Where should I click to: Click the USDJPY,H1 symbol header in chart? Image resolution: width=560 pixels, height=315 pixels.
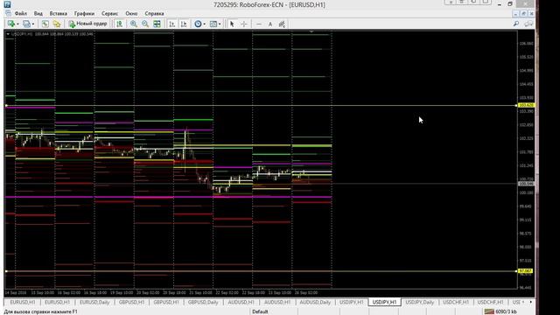click(x=22, y=34)
